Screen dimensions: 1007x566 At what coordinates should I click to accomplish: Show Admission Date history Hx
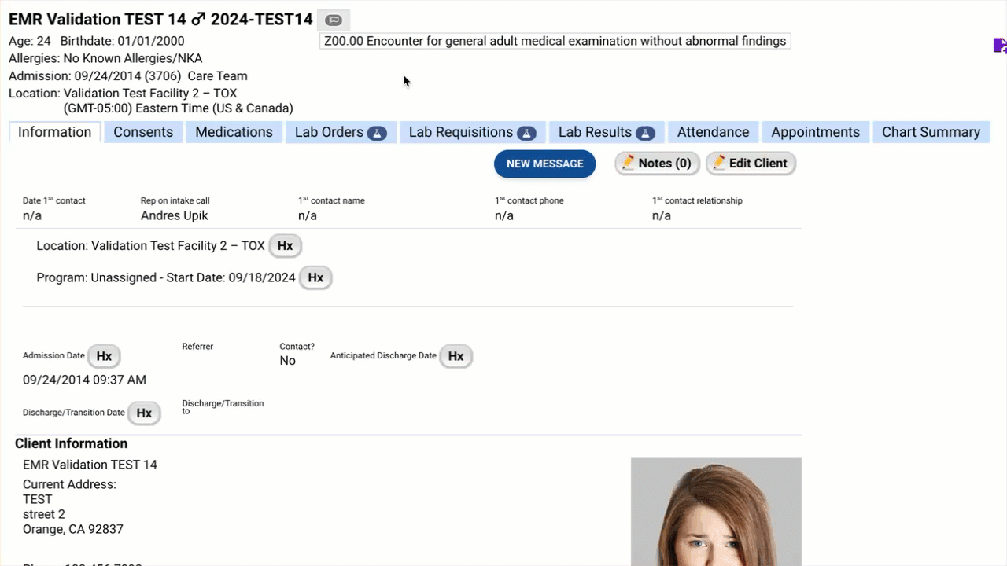(104, 356)
